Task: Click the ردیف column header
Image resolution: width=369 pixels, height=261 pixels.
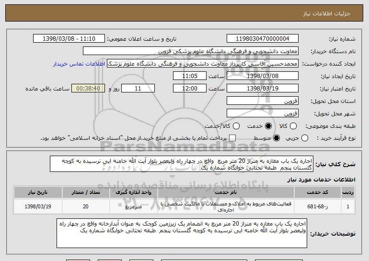Action: 348,193
